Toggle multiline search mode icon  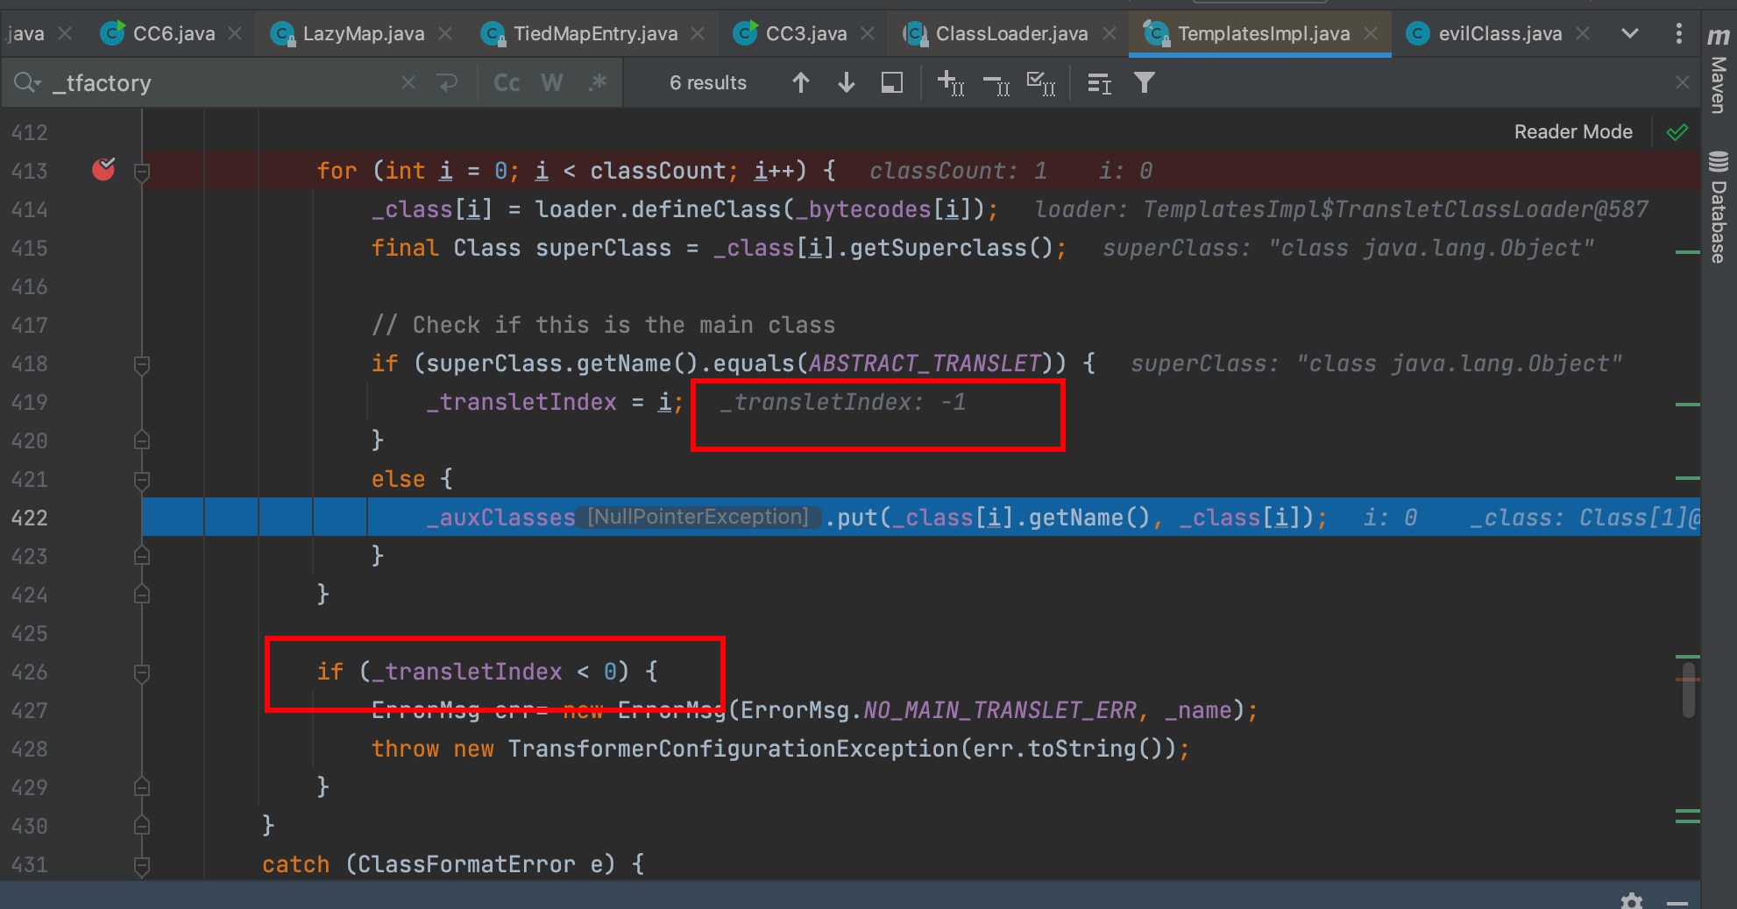pyautogui.click(x=1099, y=83)
